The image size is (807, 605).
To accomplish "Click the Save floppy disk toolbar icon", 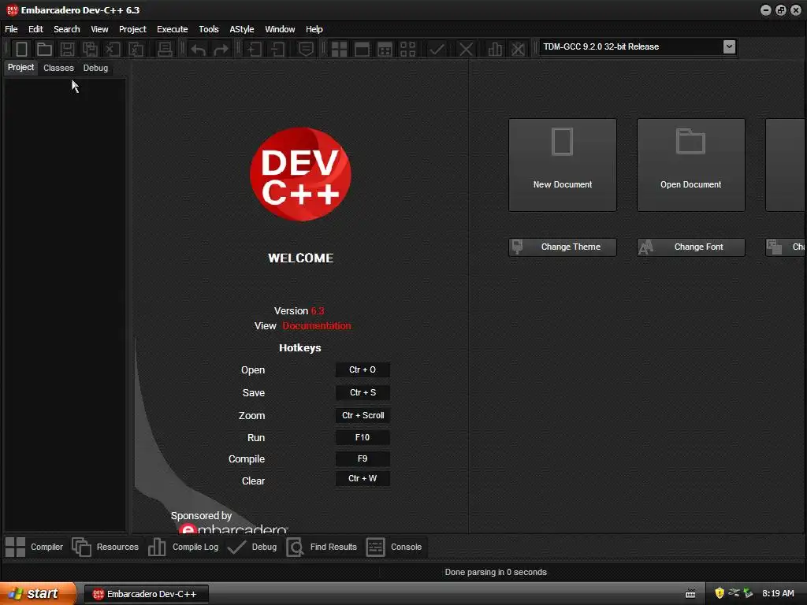I will pyautogui.click(x=67, y=49).
